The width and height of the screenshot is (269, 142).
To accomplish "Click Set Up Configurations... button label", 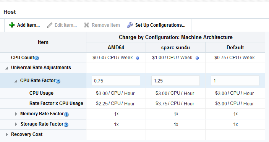I will click(x=160, y=25).
